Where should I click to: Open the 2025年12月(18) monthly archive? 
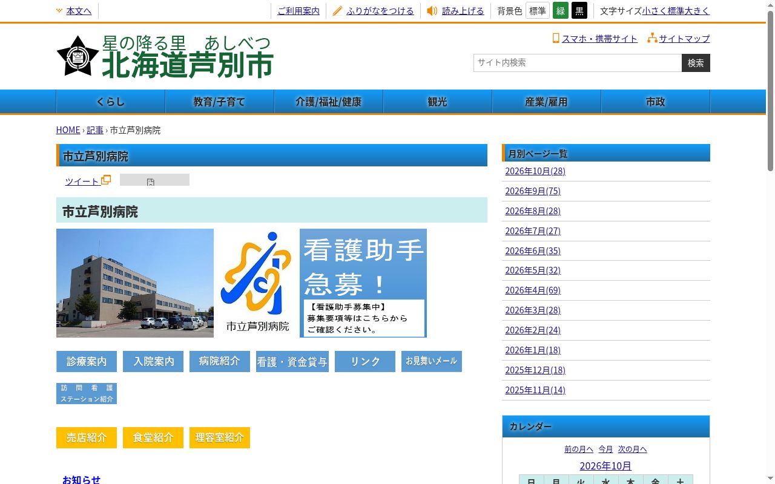(x=535, y=370)
